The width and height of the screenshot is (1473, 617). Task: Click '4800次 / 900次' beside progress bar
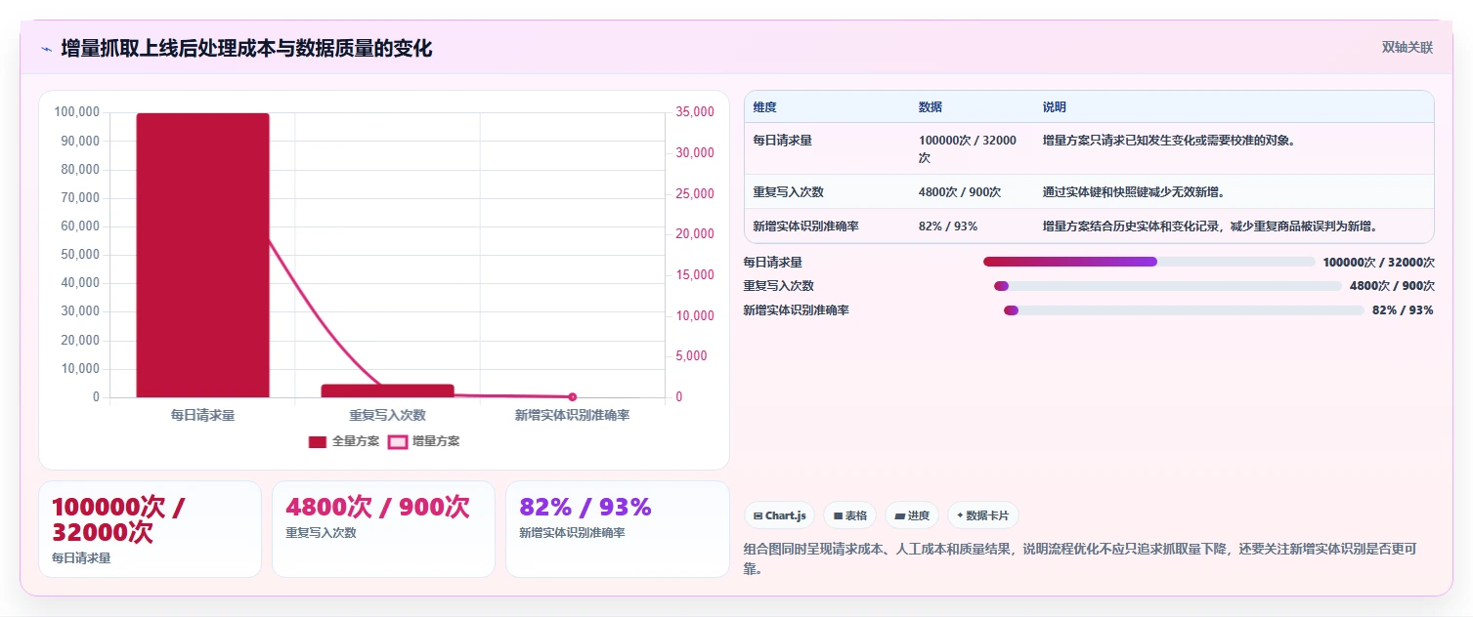[1392, 286]
